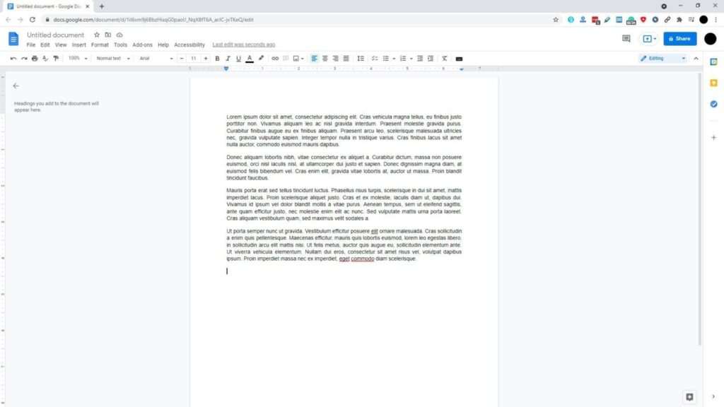This screenshot has height=407, width=724.
Task: Open the Accessibility menu
Action: [x=189, y=45]
